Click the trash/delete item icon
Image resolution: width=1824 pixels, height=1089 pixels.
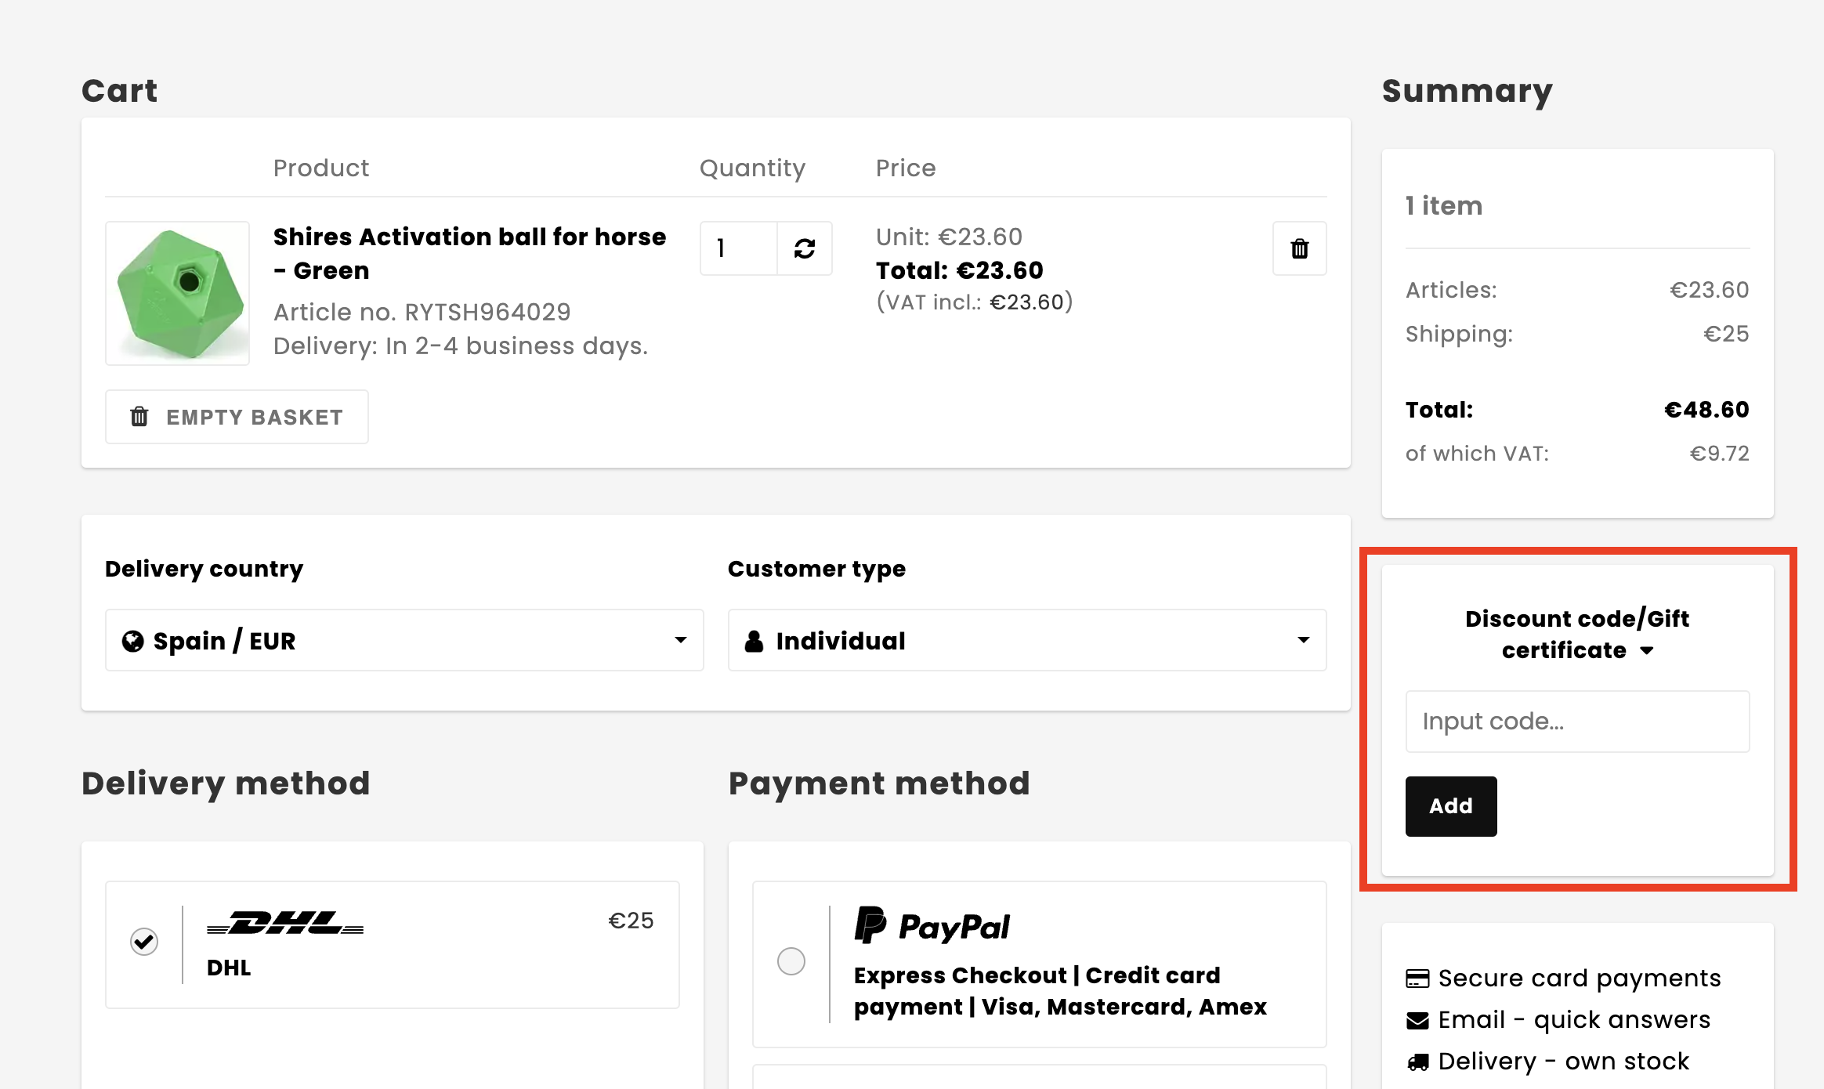click(1297, 248)
